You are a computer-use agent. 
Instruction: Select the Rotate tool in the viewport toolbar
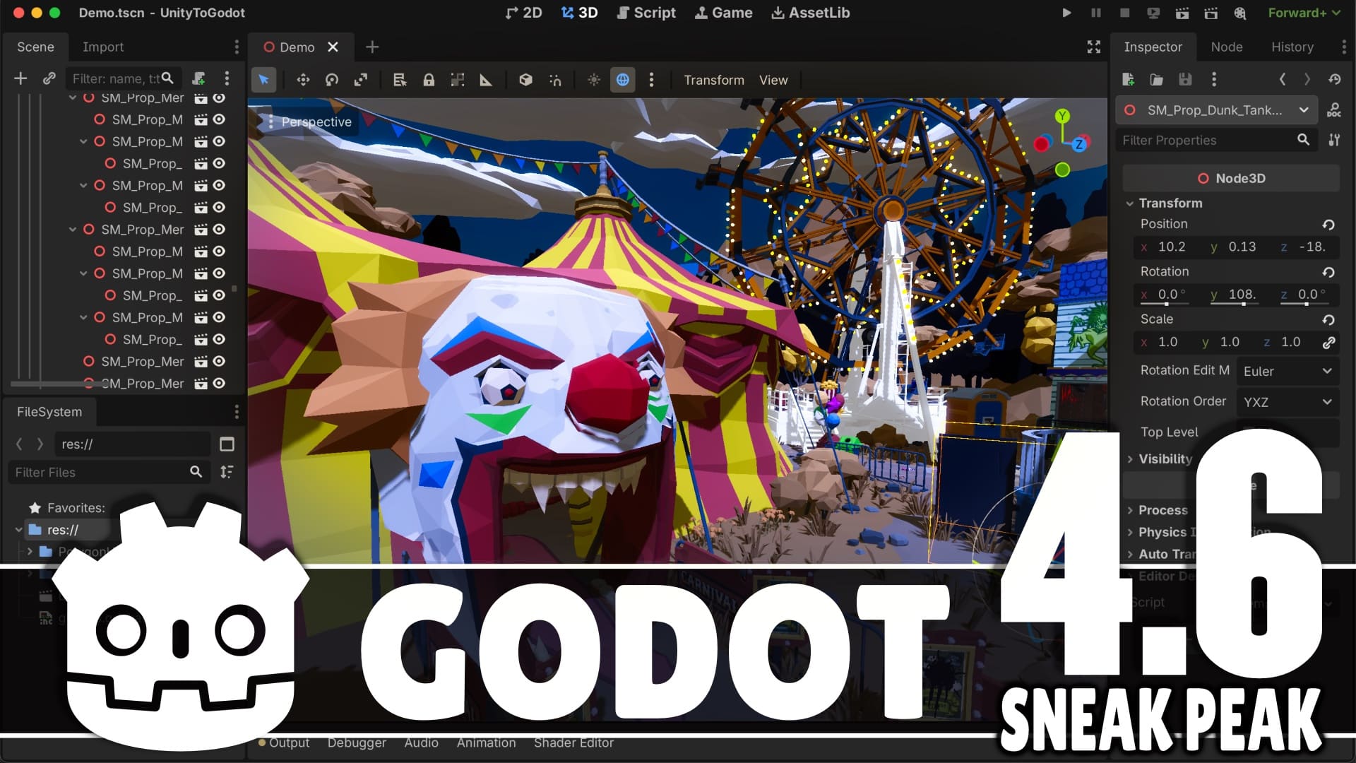coord(332,80)
